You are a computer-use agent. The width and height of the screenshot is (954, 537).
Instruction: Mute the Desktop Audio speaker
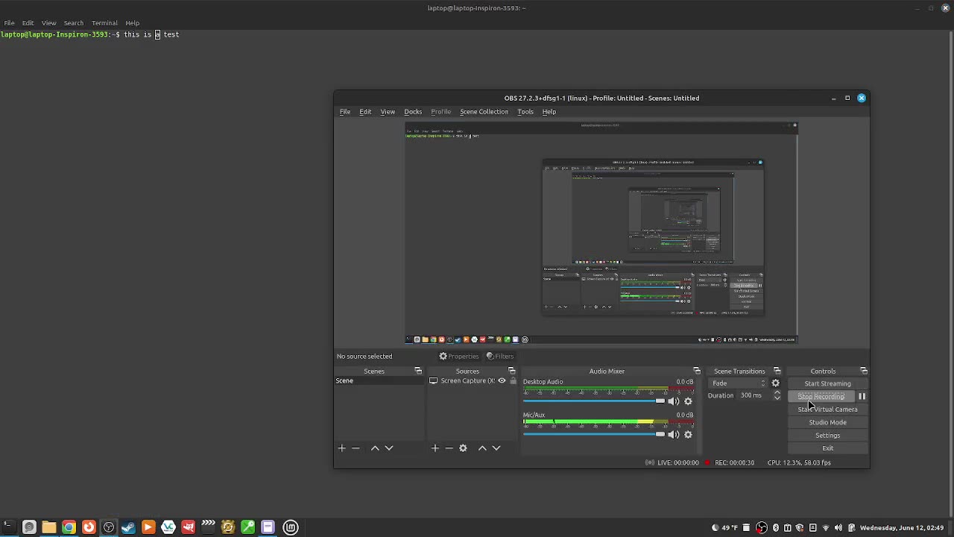[674, 401]
